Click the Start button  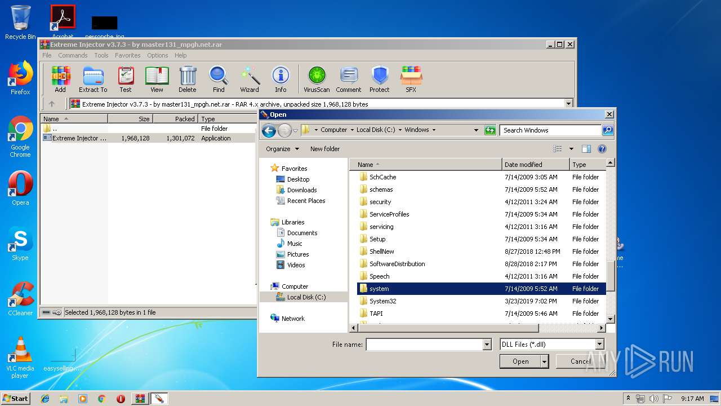(x=15, y=399)
